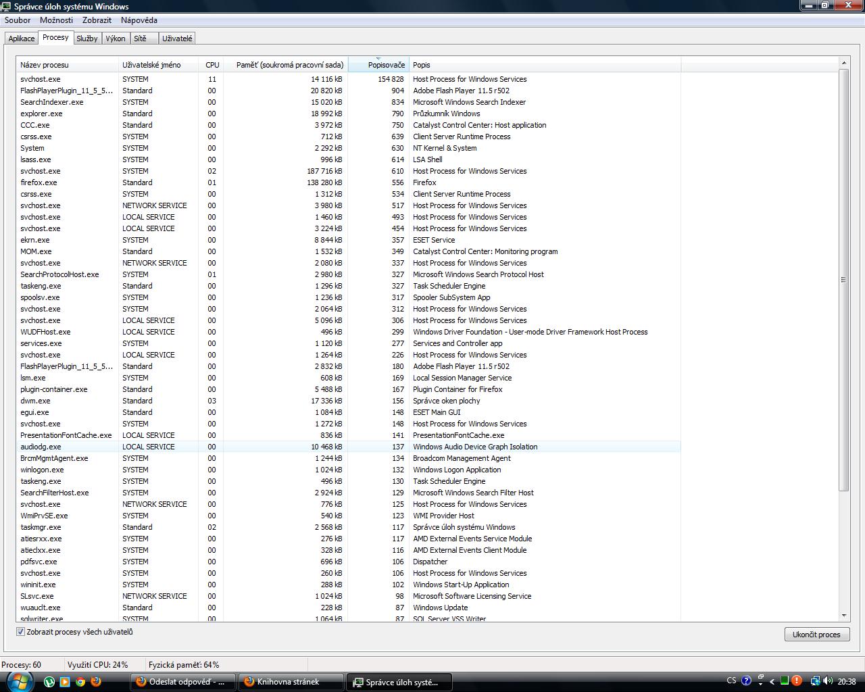Click the 20:38 taskbar clock

(846, 681)
